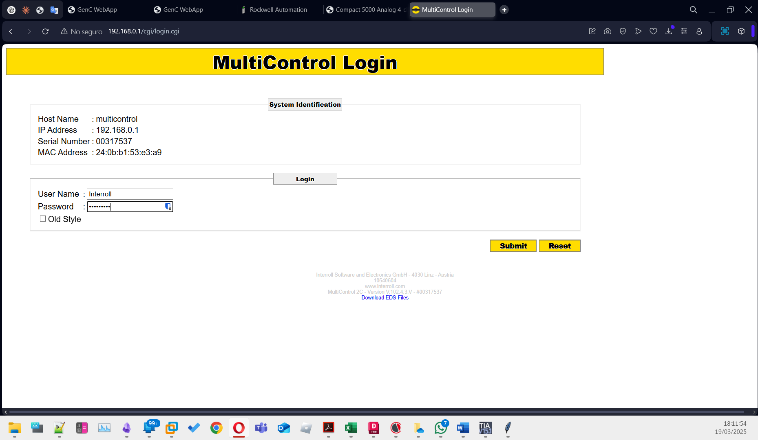The height and width of the screenshot is (440, 758).
Task: Open Opera browser taskbar icon
Action: pyautogui.click(x=239, y=428)
